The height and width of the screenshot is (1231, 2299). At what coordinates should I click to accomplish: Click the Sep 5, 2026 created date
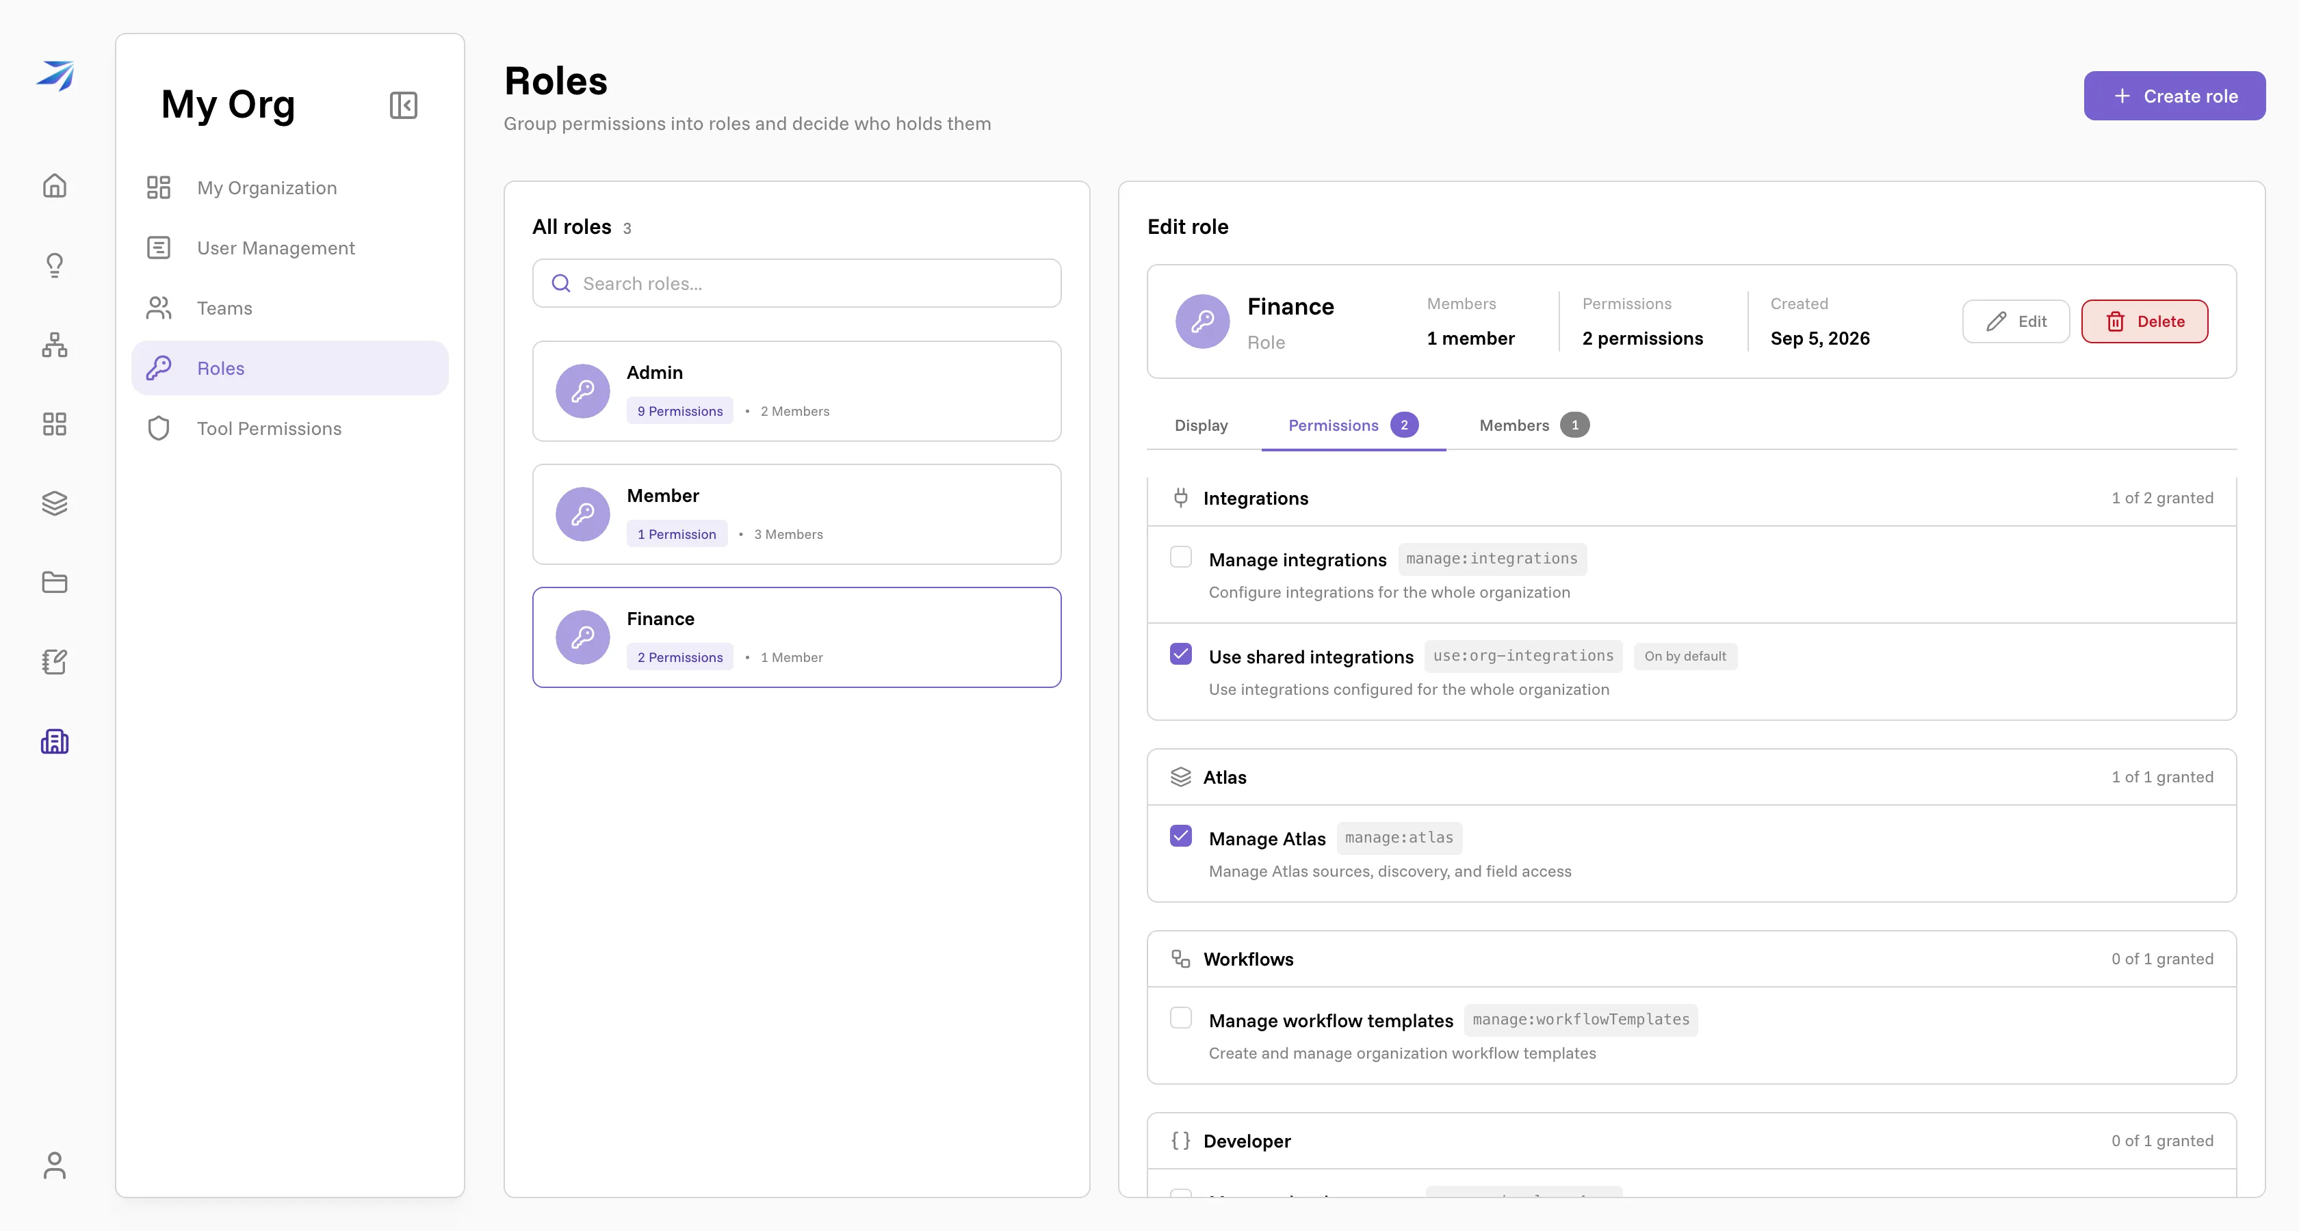pos(1820,338)
